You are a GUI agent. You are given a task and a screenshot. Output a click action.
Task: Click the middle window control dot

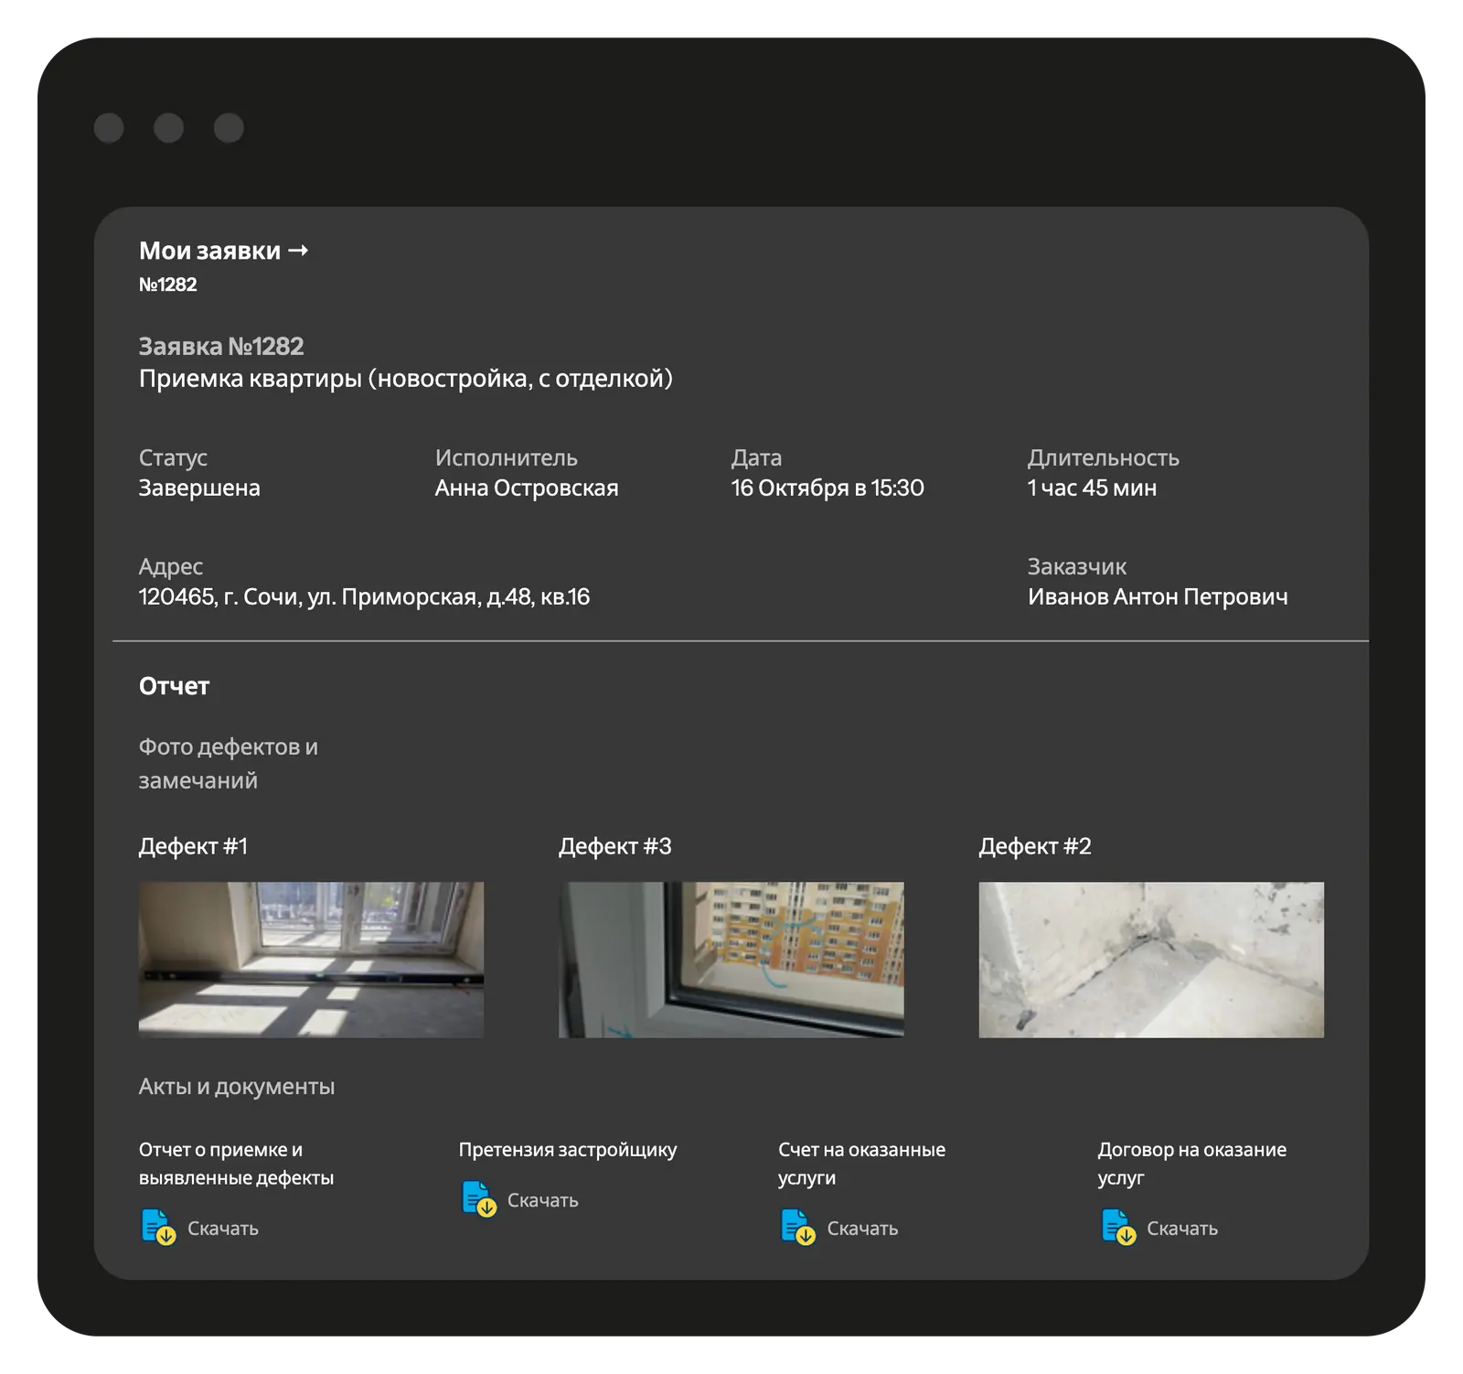(x=168, y=128)
